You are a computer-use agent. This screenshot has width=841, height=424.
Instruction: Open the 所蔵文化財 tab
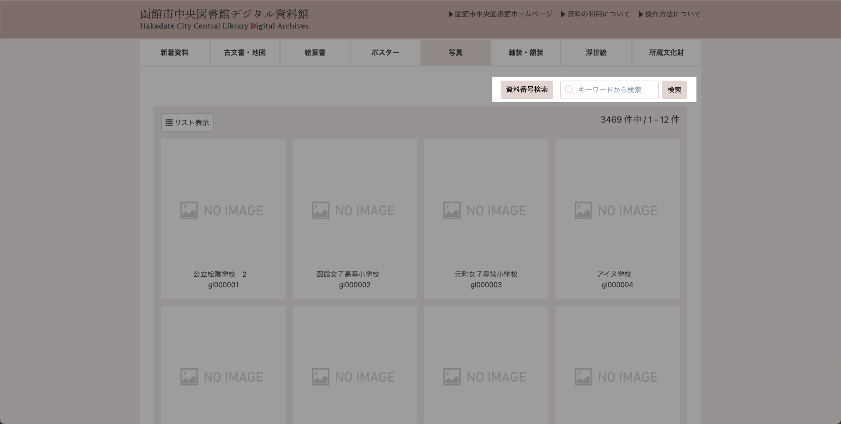pos(667,53)
